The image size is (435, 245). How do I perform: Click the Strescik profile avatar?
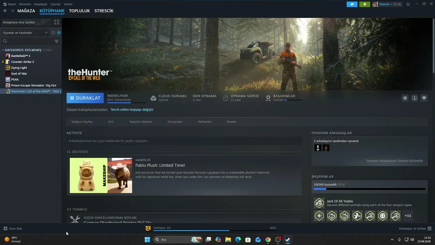click(x=375, y=4)
